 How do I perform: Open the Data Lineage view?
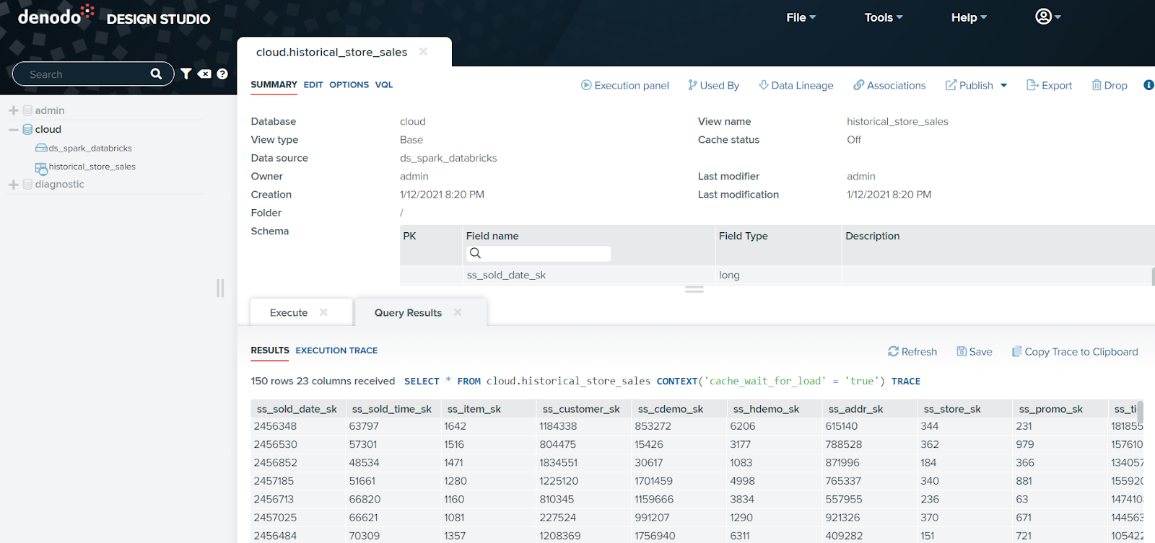pyautogui.click(x=796, y=85)
